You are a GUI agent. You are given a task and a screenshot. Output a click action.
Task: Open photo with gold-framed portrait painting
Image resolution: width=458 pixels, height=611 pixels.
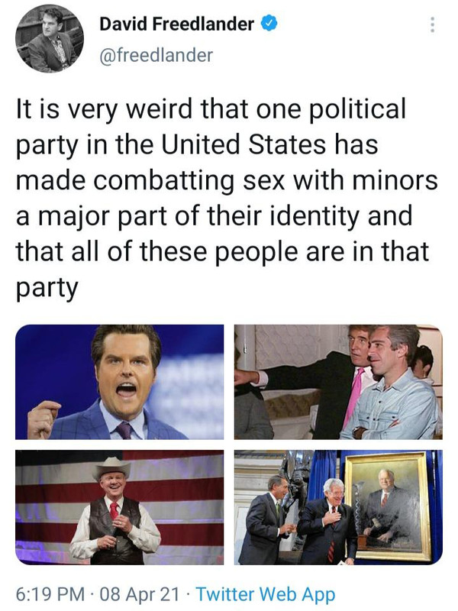pos(338,507)
